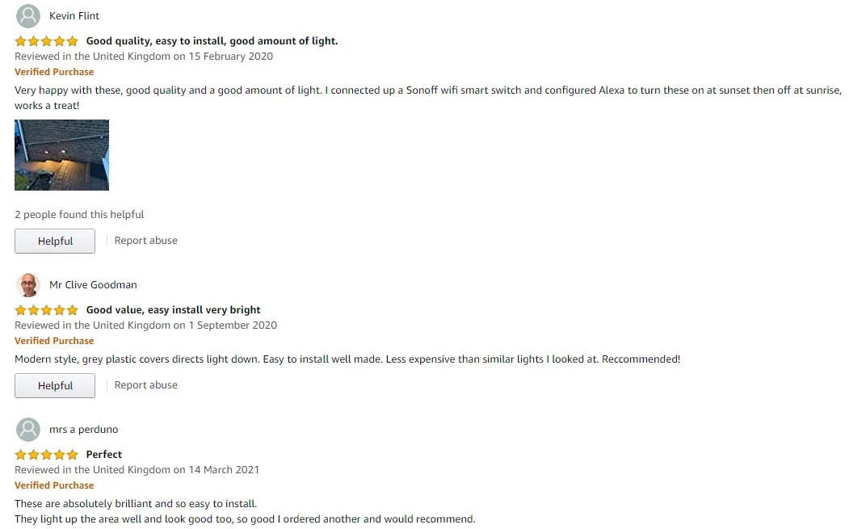
Task: Click Verified Purchase label on Kevin Flint's review
Action: coord(54,72)
